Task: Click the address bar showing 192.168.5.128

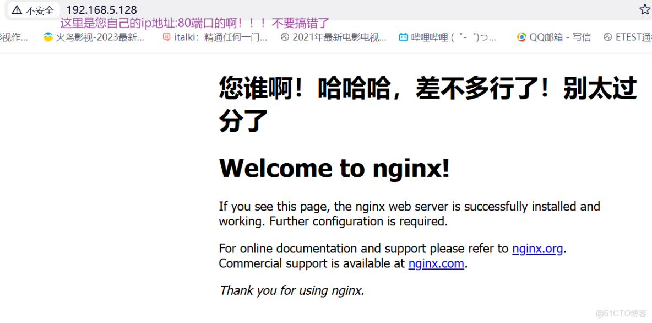Action: [101, 9]
